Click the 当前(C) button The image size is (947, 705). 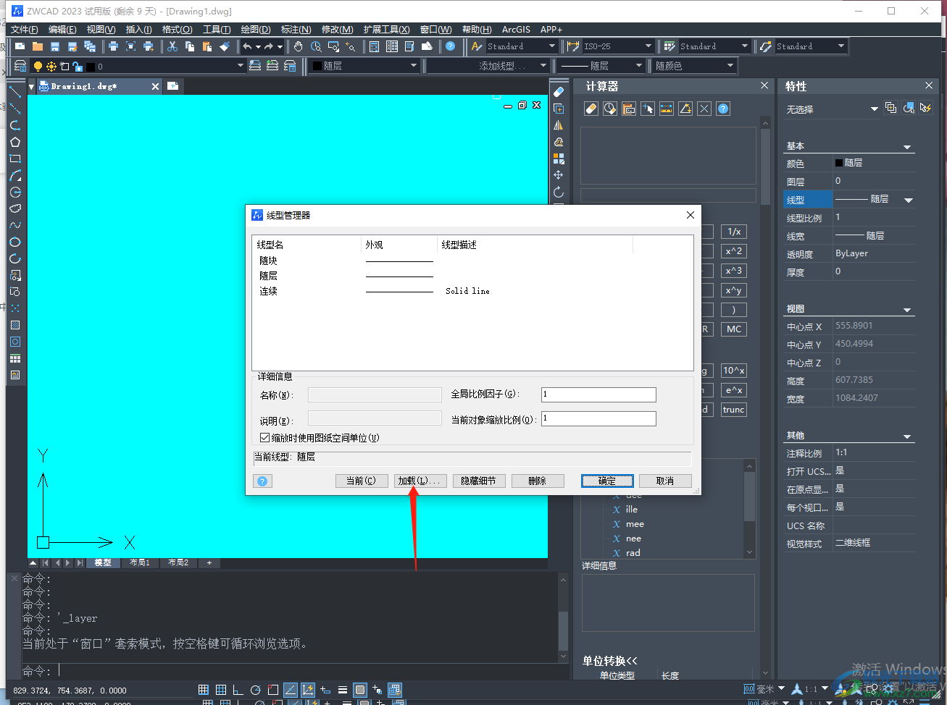361,481
